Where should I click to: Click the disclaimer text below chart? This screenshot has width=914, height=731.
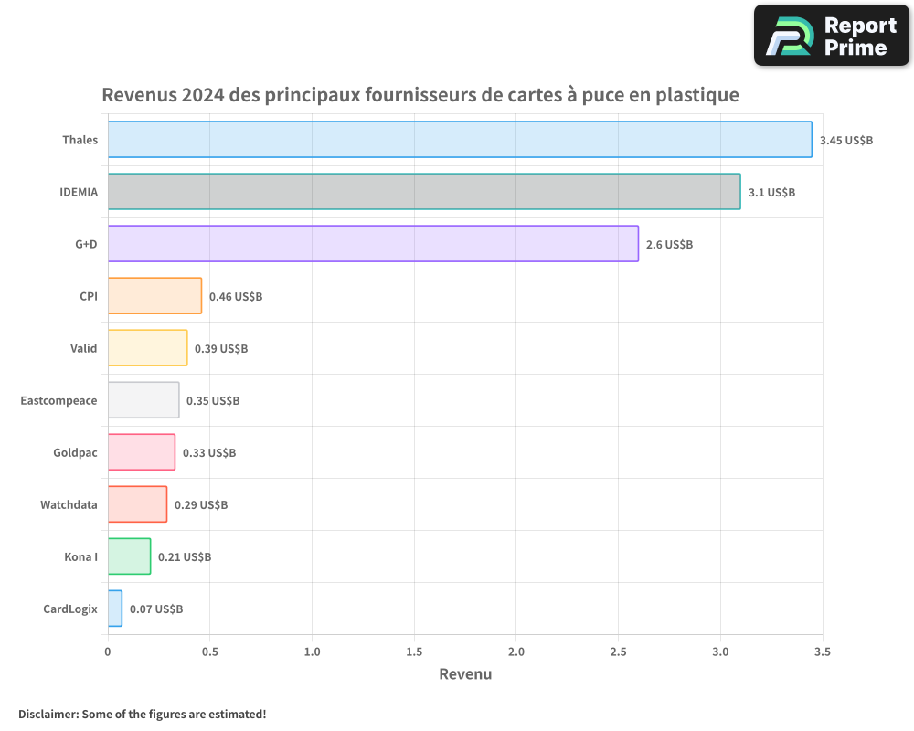(143, 714)
